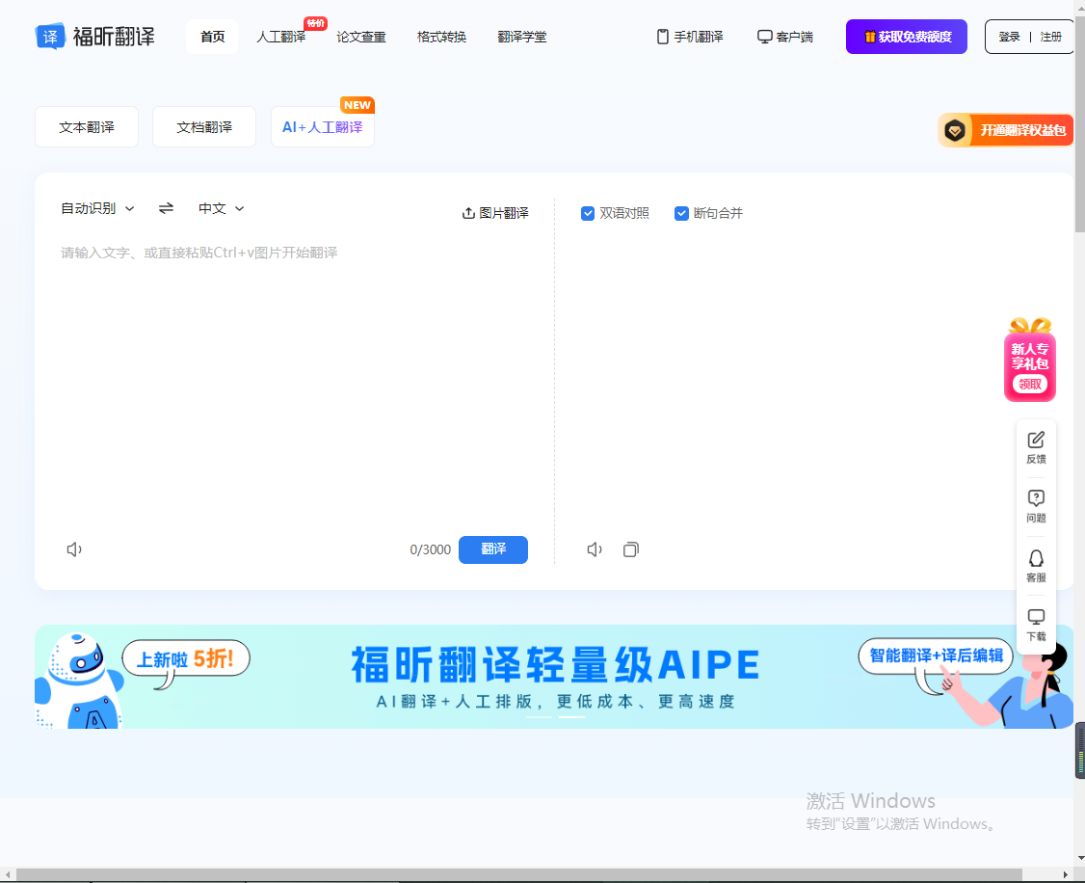
Task: Play audio of the source text
Action: coord(74,549)
